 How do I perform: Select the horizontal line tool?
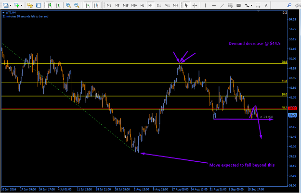point(214,6)
